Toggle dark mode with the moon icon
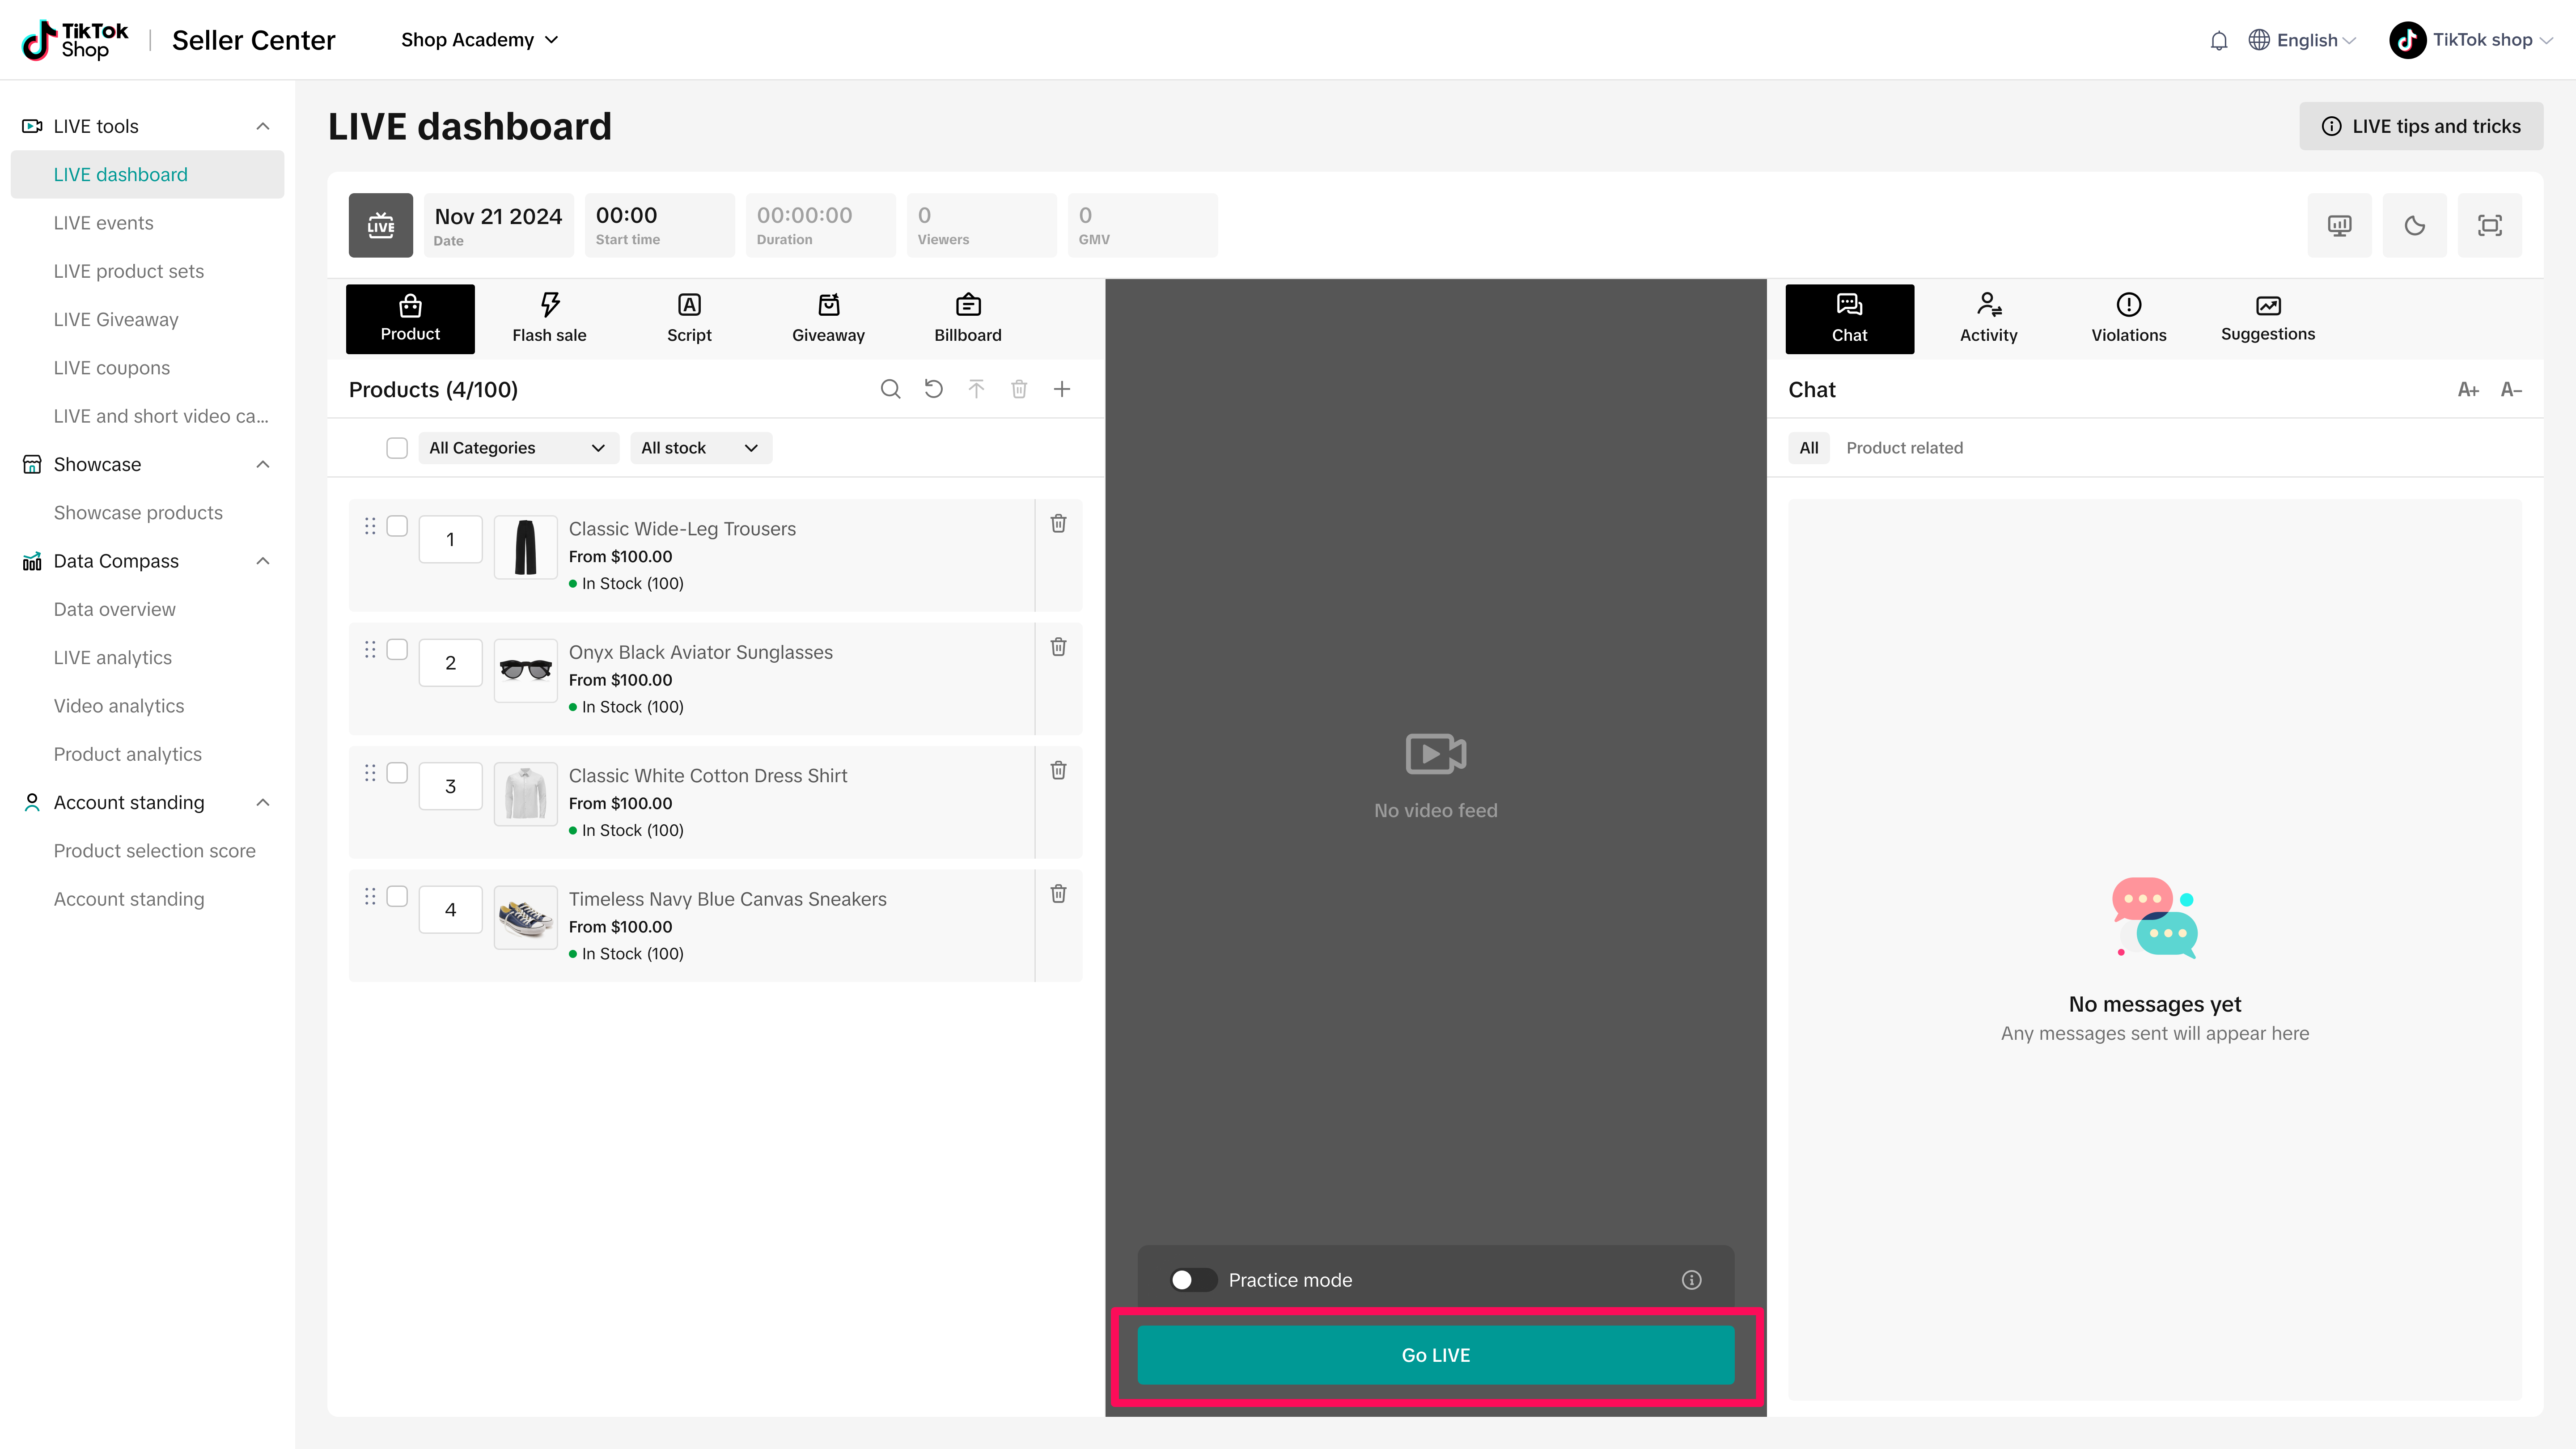This screenshot has height=1449, width=2576. (x=2414, y=225)
